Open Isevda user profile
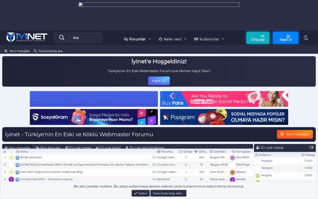This screenshot has height=199, width=318. coord(240,179)
